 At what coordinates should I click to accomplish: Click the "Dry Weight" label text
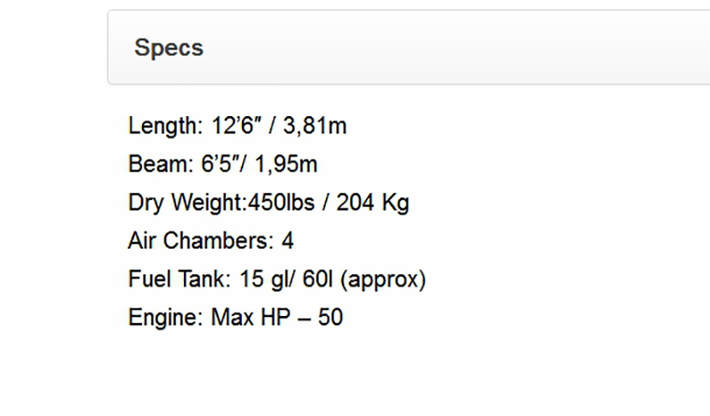point(185,203)
